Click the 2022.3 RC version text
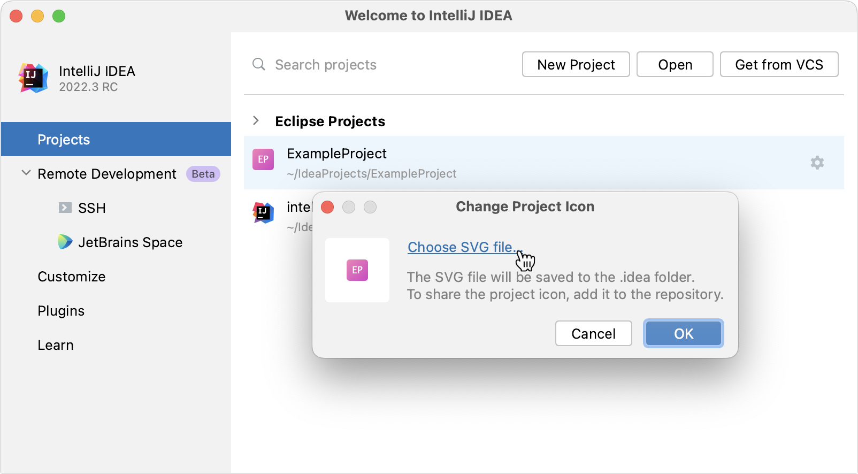Viewport: 858px width, 474px height. tap(88, 87)
